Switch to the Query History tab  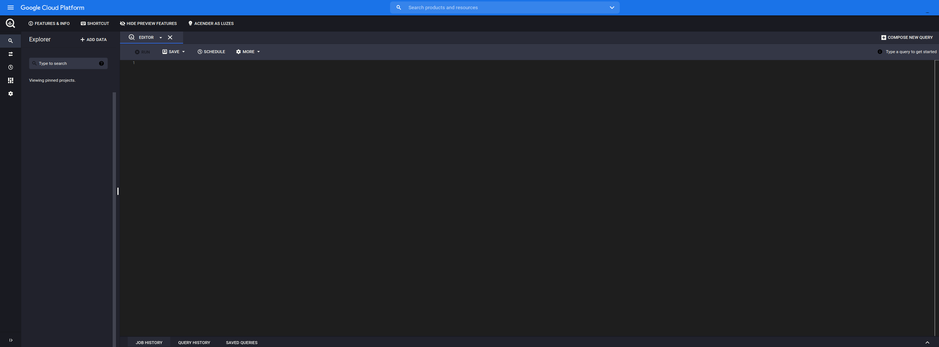pyautogui.click(x=194, y=342)
